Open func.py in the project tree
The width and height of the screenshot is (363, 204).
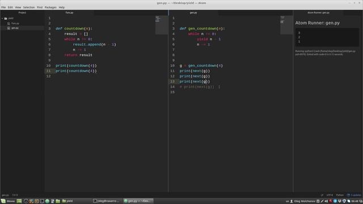coord(15,23)
